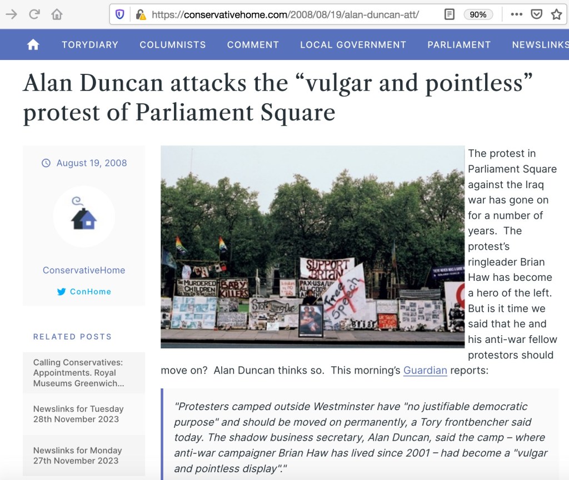Image resolution: width=569 pixels, height=480 pixels.
Task: Open the Columnists nav menu item
Action: pos(173,44)
